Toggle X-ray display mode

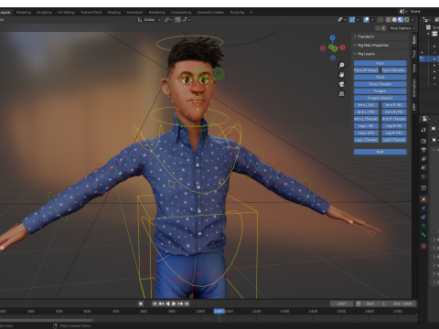point(380,19)
